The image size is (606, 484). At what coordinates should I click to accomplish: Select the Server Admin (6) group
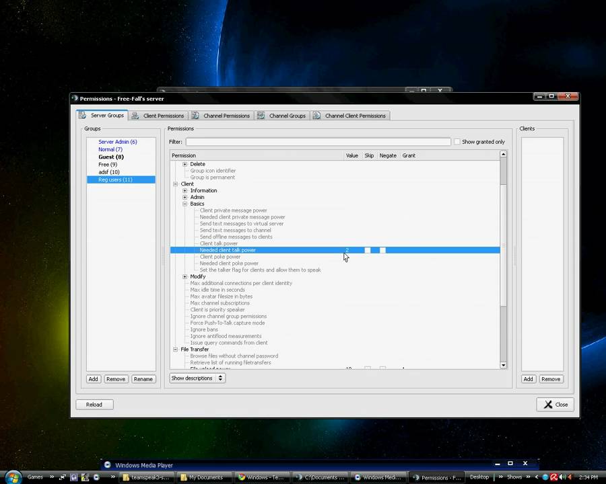[x=117, y=142]
